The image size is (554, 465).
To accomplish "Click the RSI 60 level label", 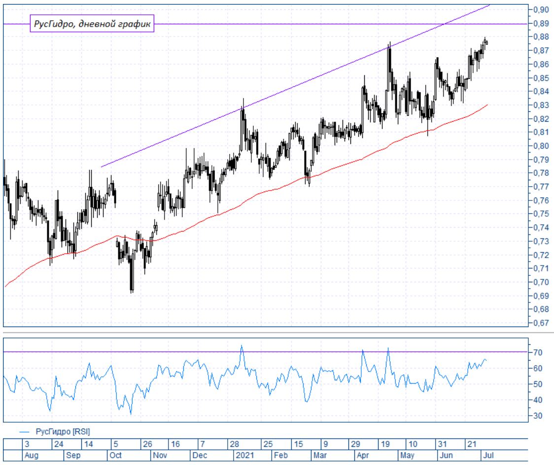I will 538,368.
